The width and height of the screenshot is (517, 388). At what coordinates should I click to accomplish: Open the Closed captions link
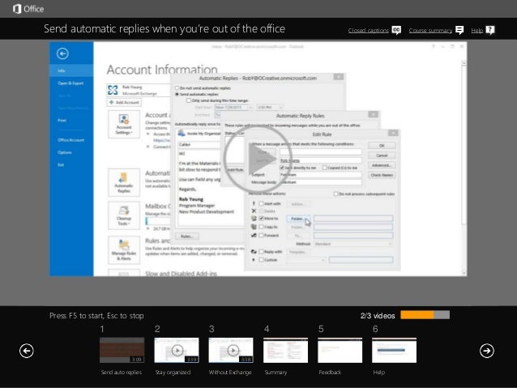368,30
